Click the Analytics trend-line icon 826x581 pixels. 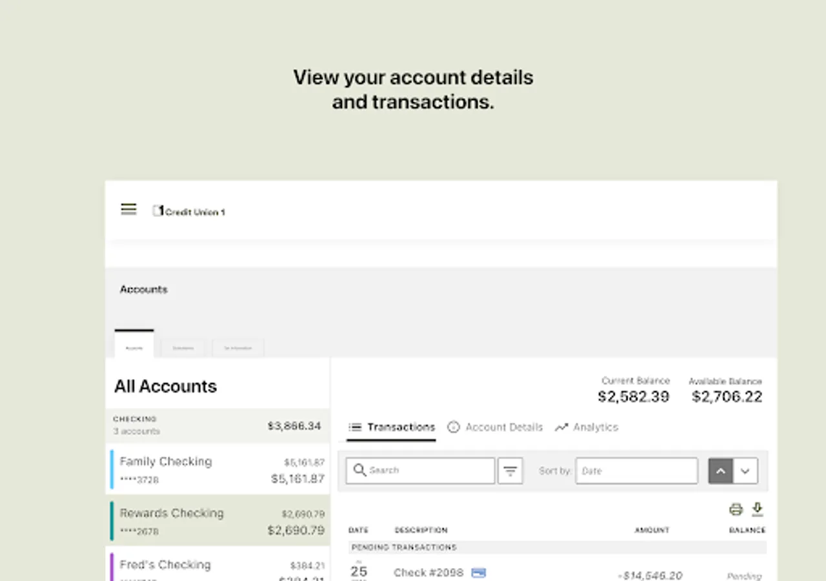coord(561,427)
